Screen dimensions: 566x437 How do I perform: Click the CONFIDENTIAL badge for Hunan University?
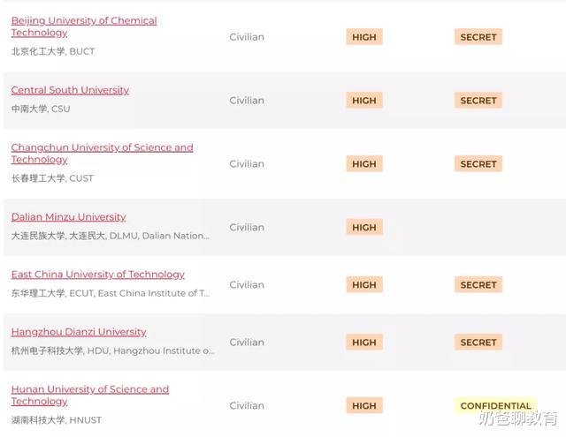click(x=495, y=406)
